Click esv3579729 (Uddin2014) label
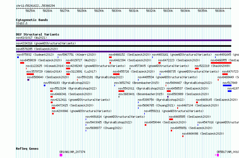The width and height of the screenshot is (239, 158). click(x=44, y=71)
